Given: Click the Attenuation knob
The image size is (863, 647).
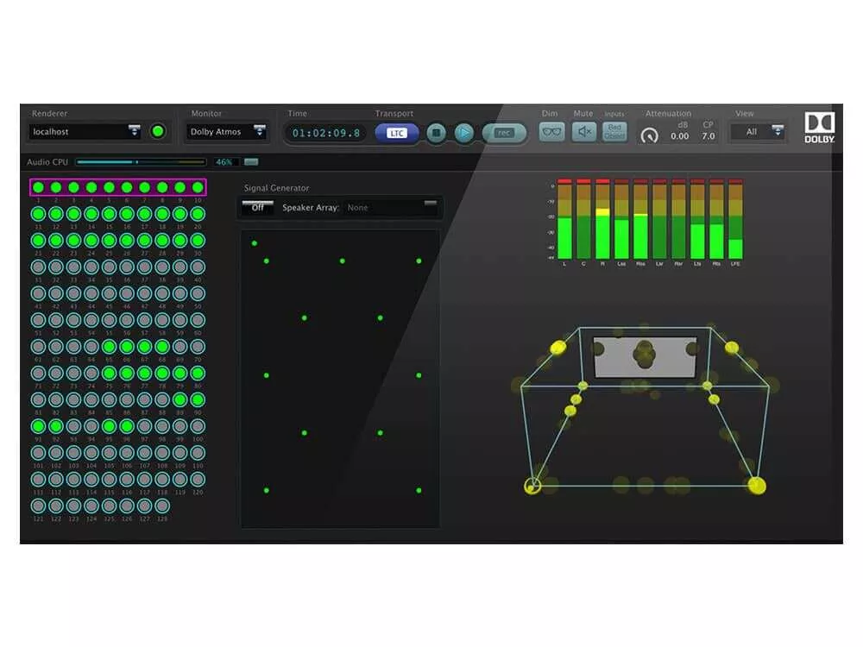Looking at the screenshot, I should click(649, 135).
